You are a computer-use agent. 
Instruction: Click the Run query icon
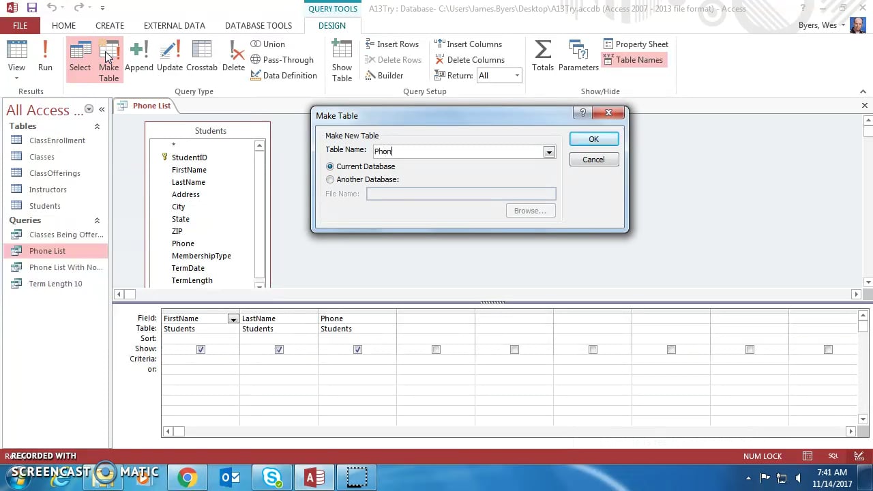click(x=45, y=56)
